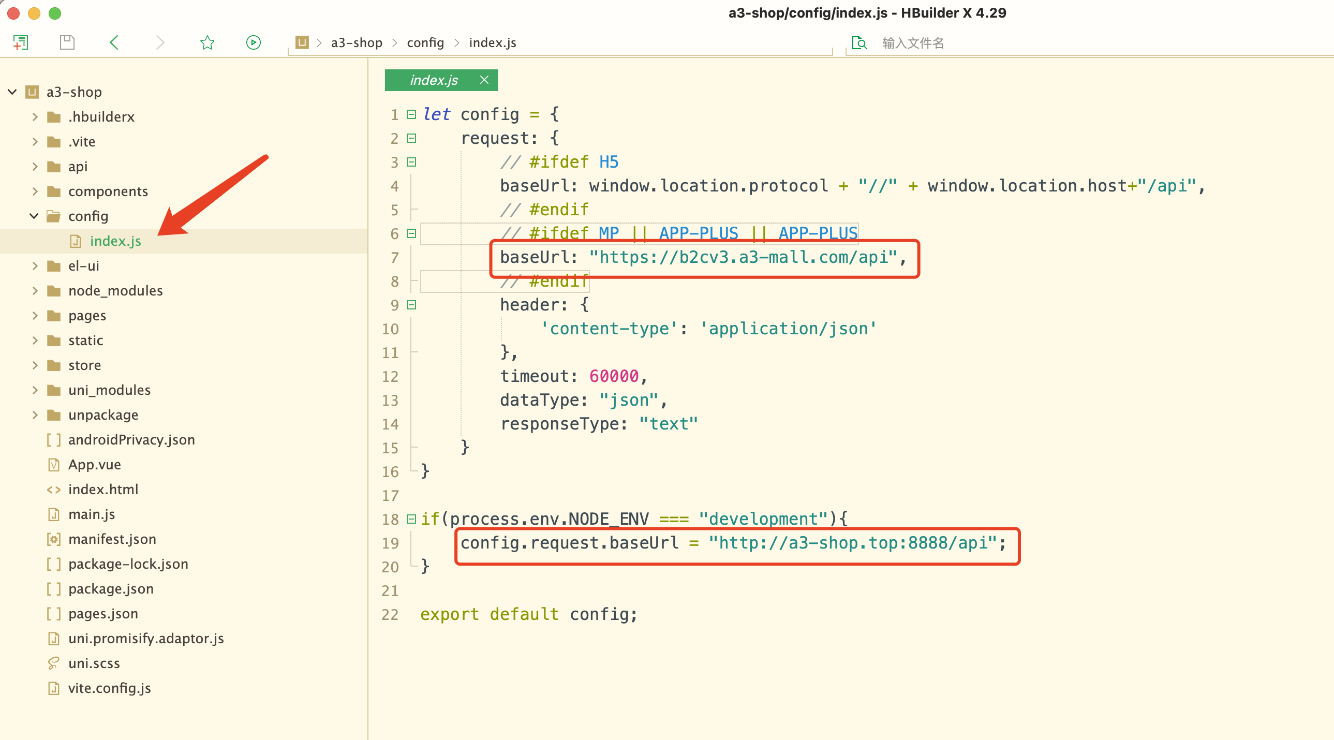Expand the pages folder

click(x=35, y=316)
